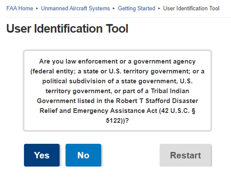Image resolution: width=231 pixels, height=182 pixels.
Task: Click the horizontal divider under the breadcrumbs
Action: pos(118,18)
